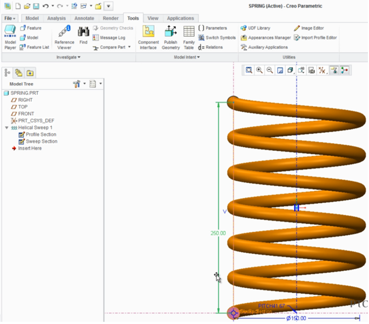Image resolution: width=369 pixels, height=324 pixels.
Task: Switch to the Applications tab
Action: [181, 18]
